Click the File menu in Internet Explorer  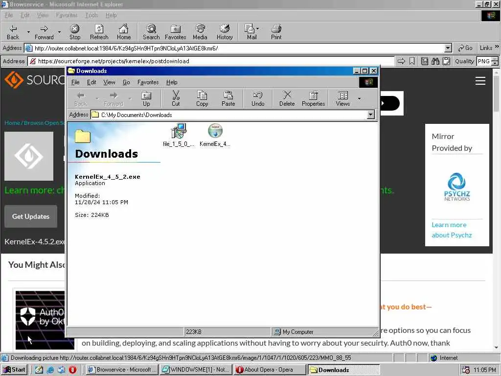(x=9, y=15)
